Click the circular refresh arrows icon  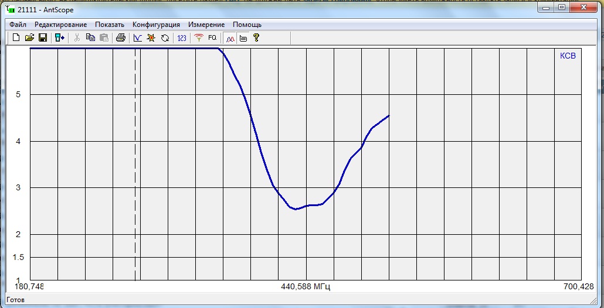point(165,37)
